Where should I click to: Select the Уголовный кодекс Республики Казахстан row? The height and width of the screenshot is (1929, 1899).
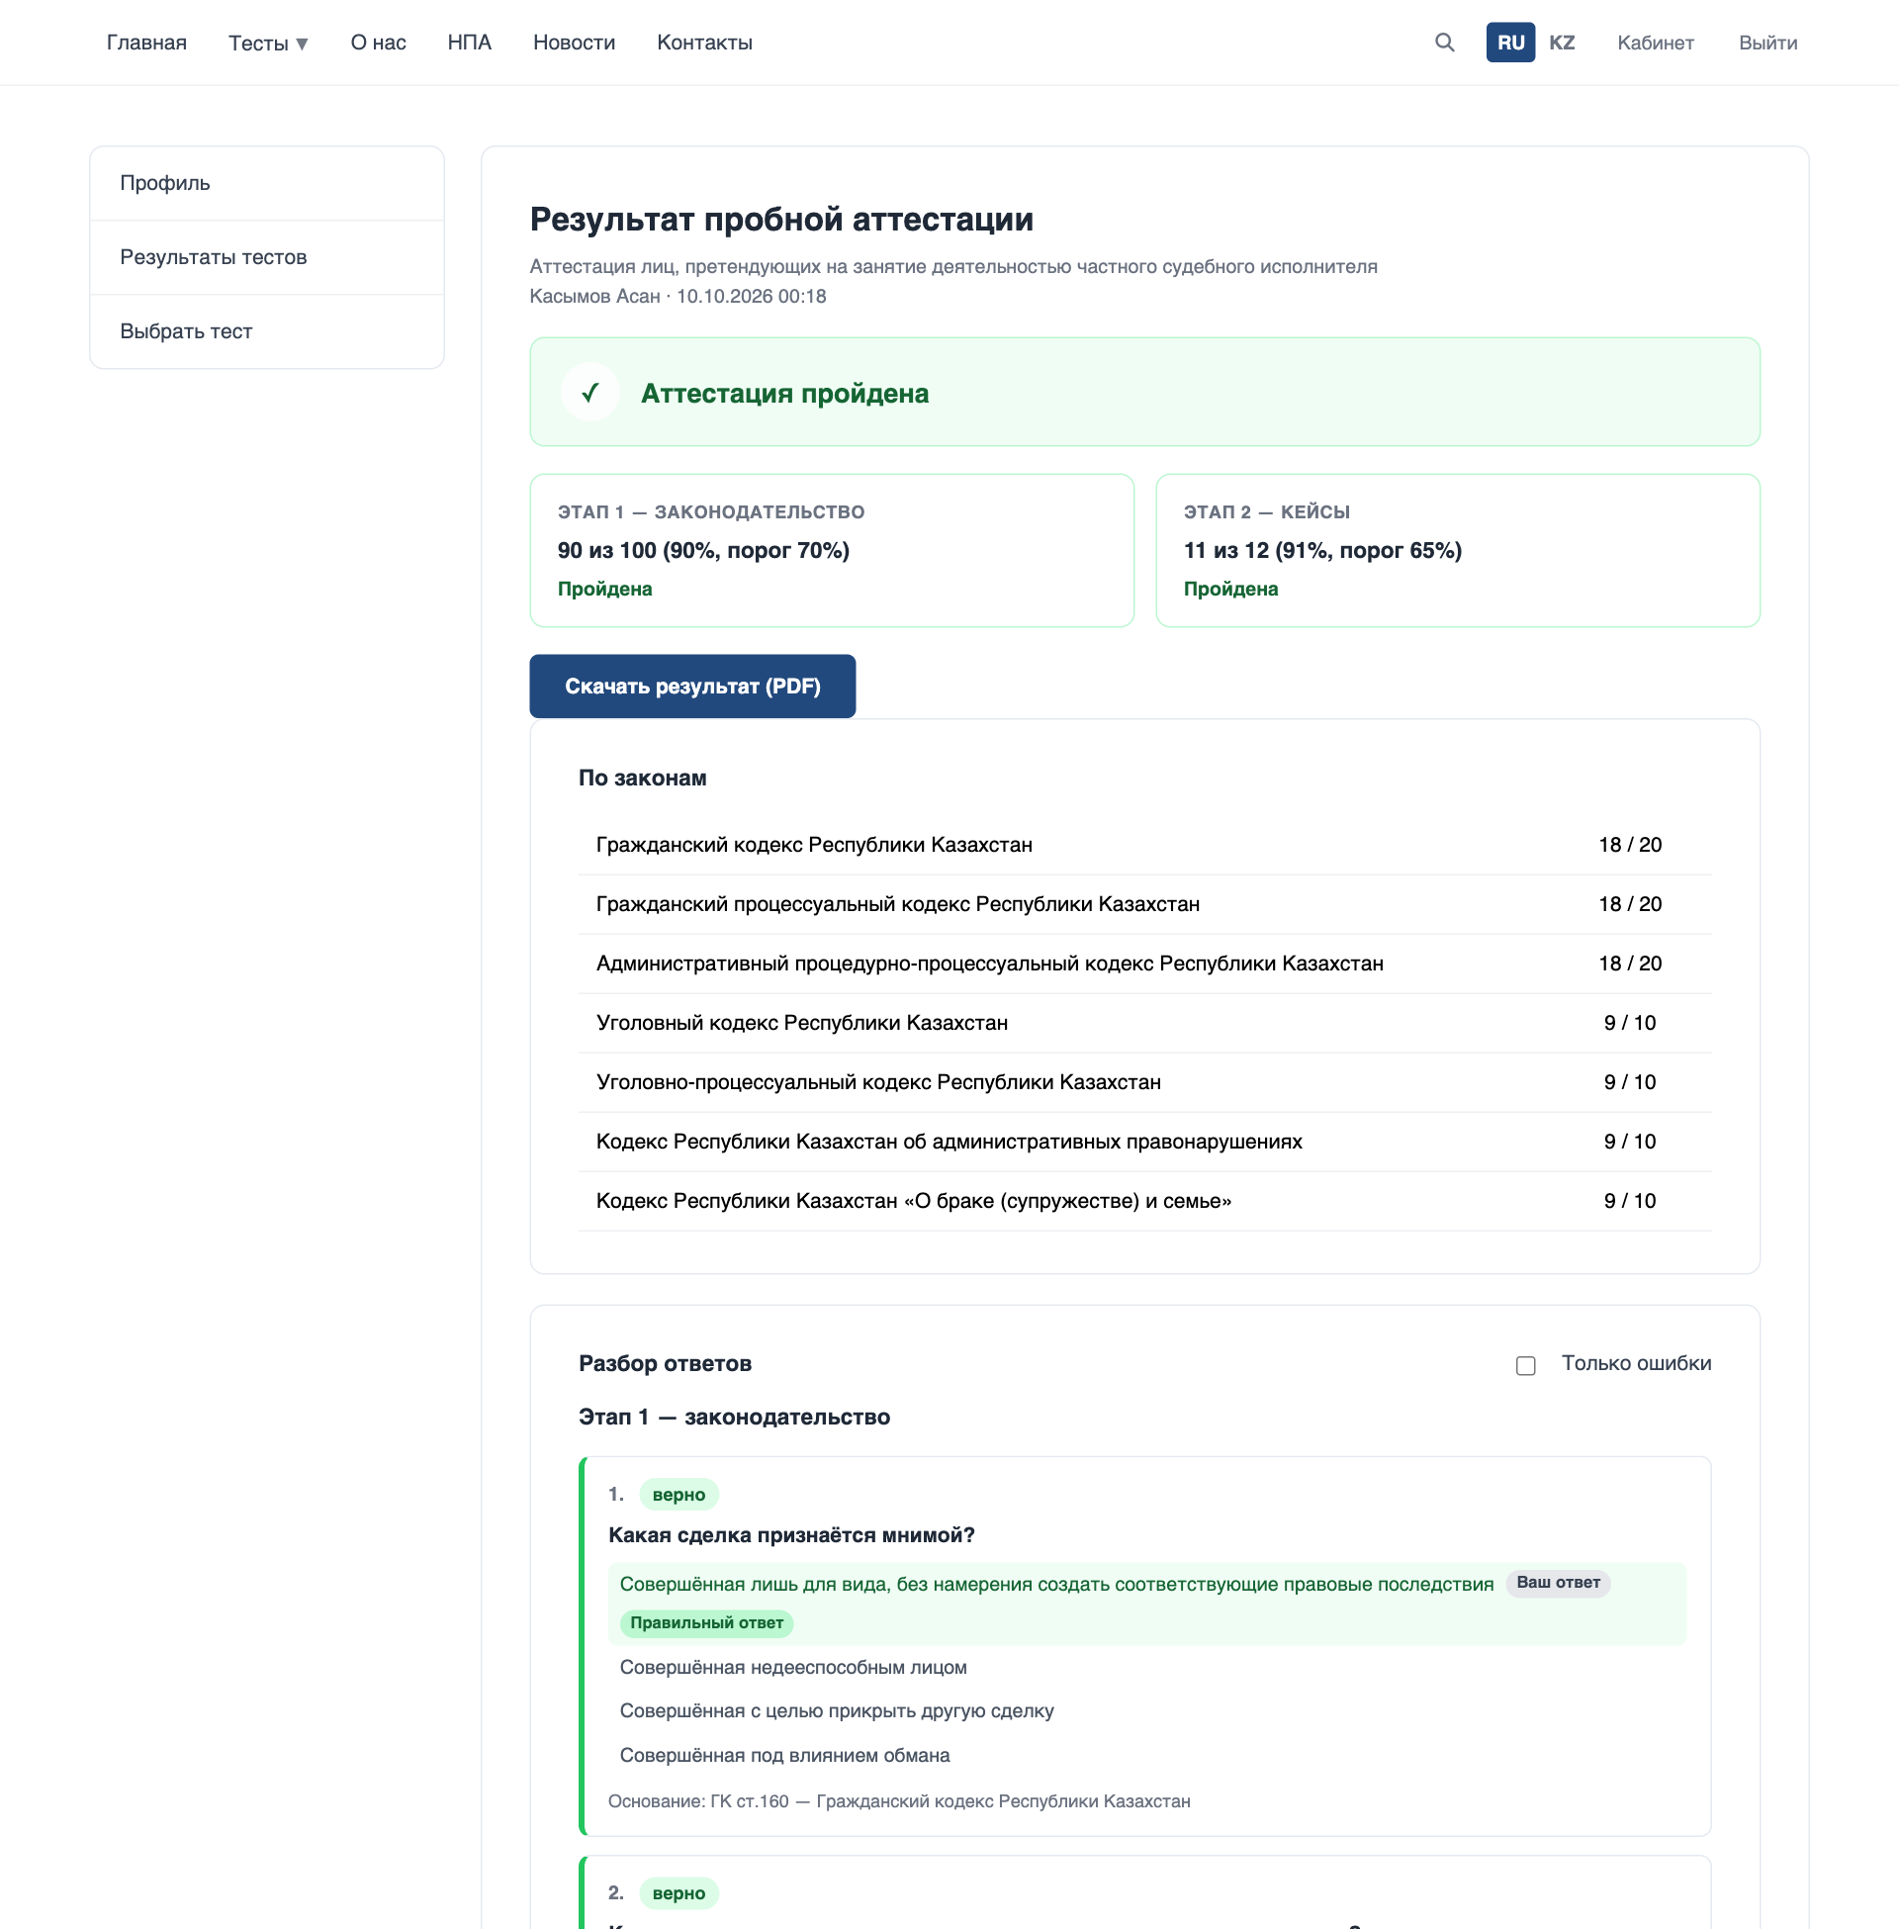click(1145, 1023)
